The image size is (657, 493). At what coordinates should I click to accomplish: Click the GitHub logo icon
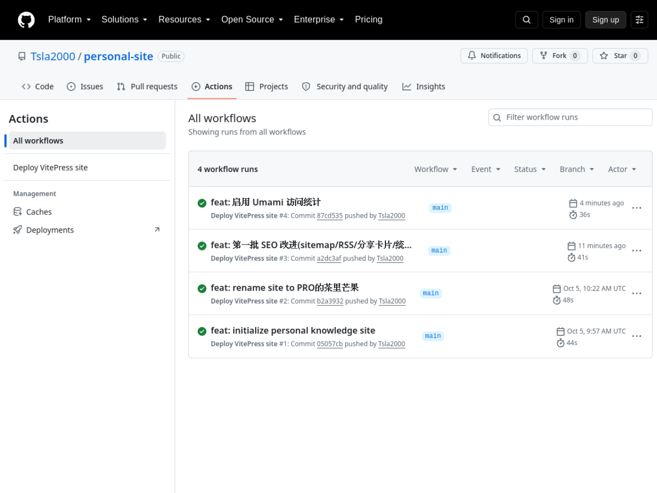pyautogui.click(x=26, y=20)
